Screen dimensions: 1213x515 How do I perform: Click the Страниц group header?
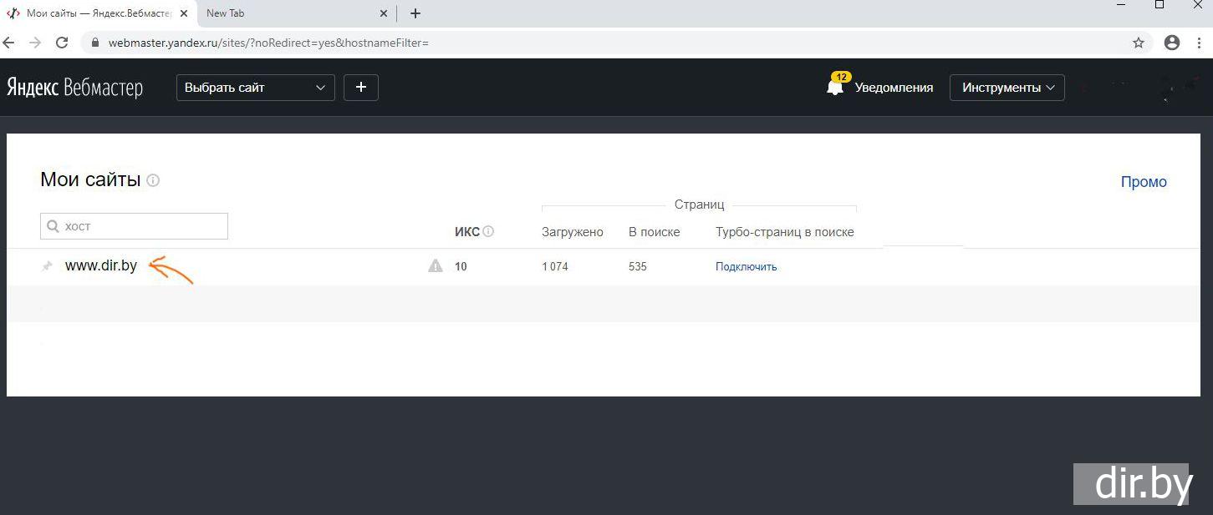click(x=699, y=204)
